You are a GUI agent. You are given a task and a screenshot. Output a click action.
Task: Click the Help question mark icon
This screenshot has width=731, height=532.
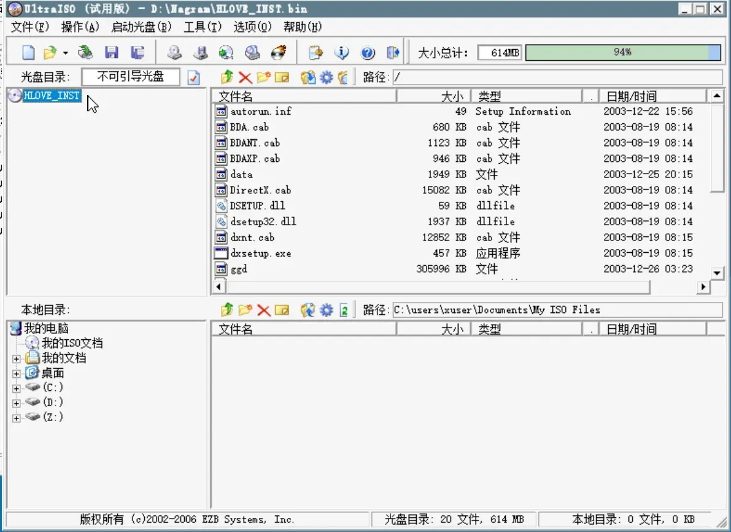368,52
